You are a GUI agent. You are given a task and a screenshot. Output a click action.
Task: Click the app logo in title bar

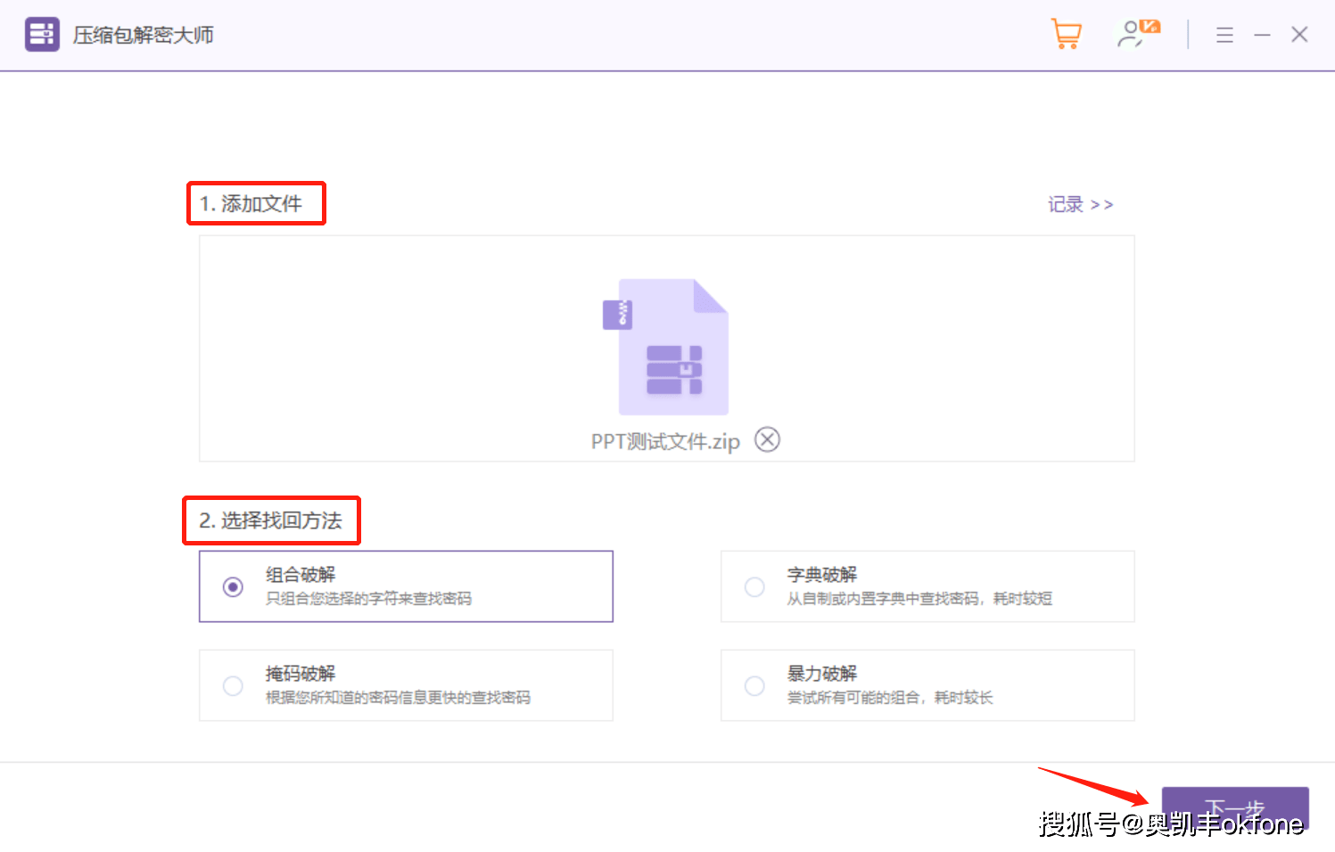click(42, 34)
